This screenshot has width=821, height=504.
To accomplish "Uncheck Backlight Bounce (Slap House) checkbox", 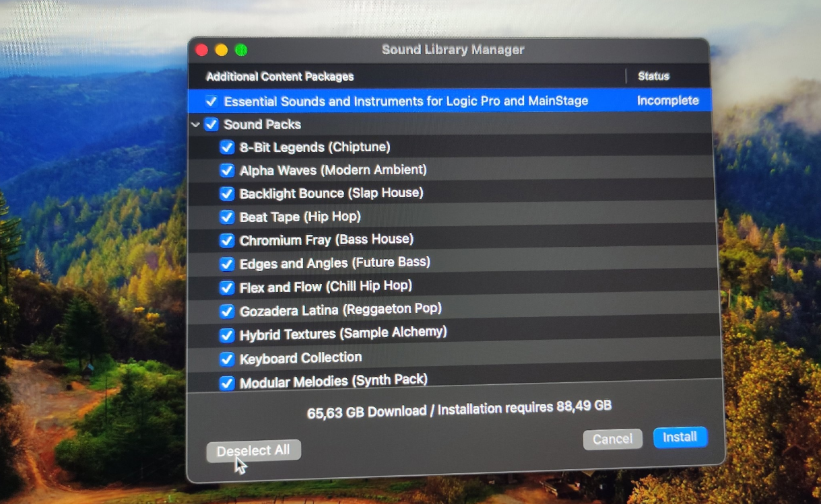I will pyautogui.click(x=227, y=194).
